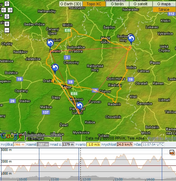This screenshot has width=176, height=181.
Task: Click the výška altitude value field
Action: pos(19,145)
